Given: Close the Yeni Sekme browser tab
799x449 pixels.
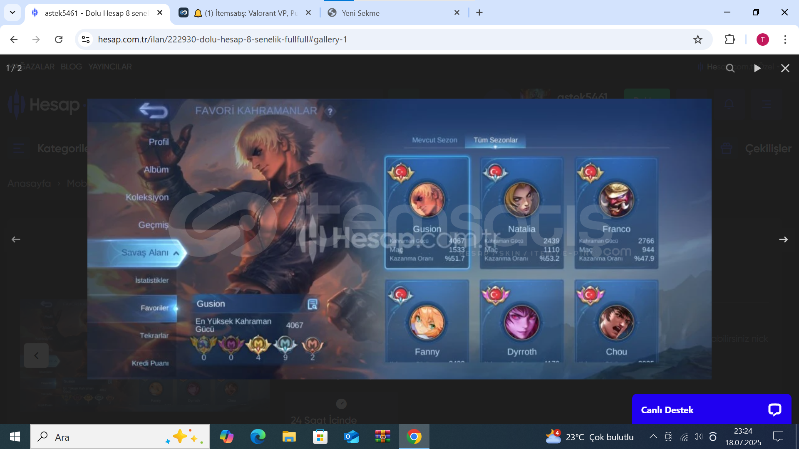Looking at the screenshot, I should (x=457, y=13).
